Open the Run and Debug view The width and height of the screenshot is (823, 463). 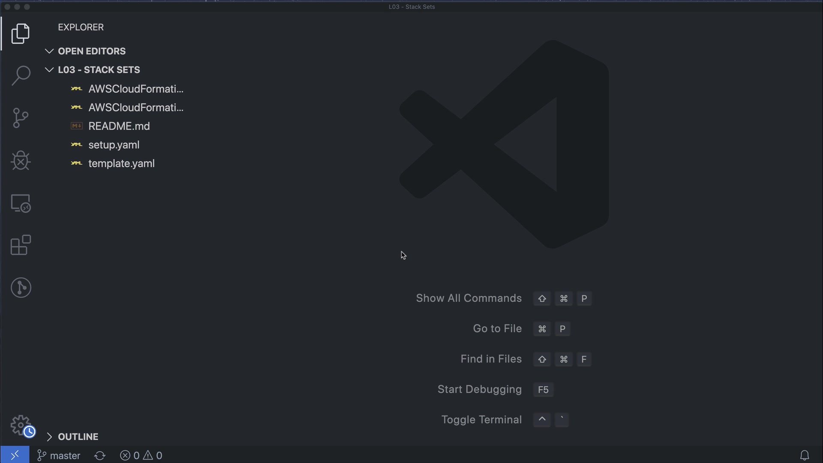point(21,161)
